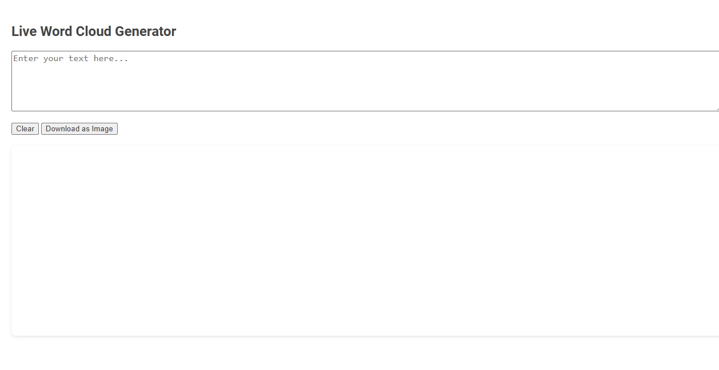Click the empty word cloud canvas area

(x=365, y=240)
